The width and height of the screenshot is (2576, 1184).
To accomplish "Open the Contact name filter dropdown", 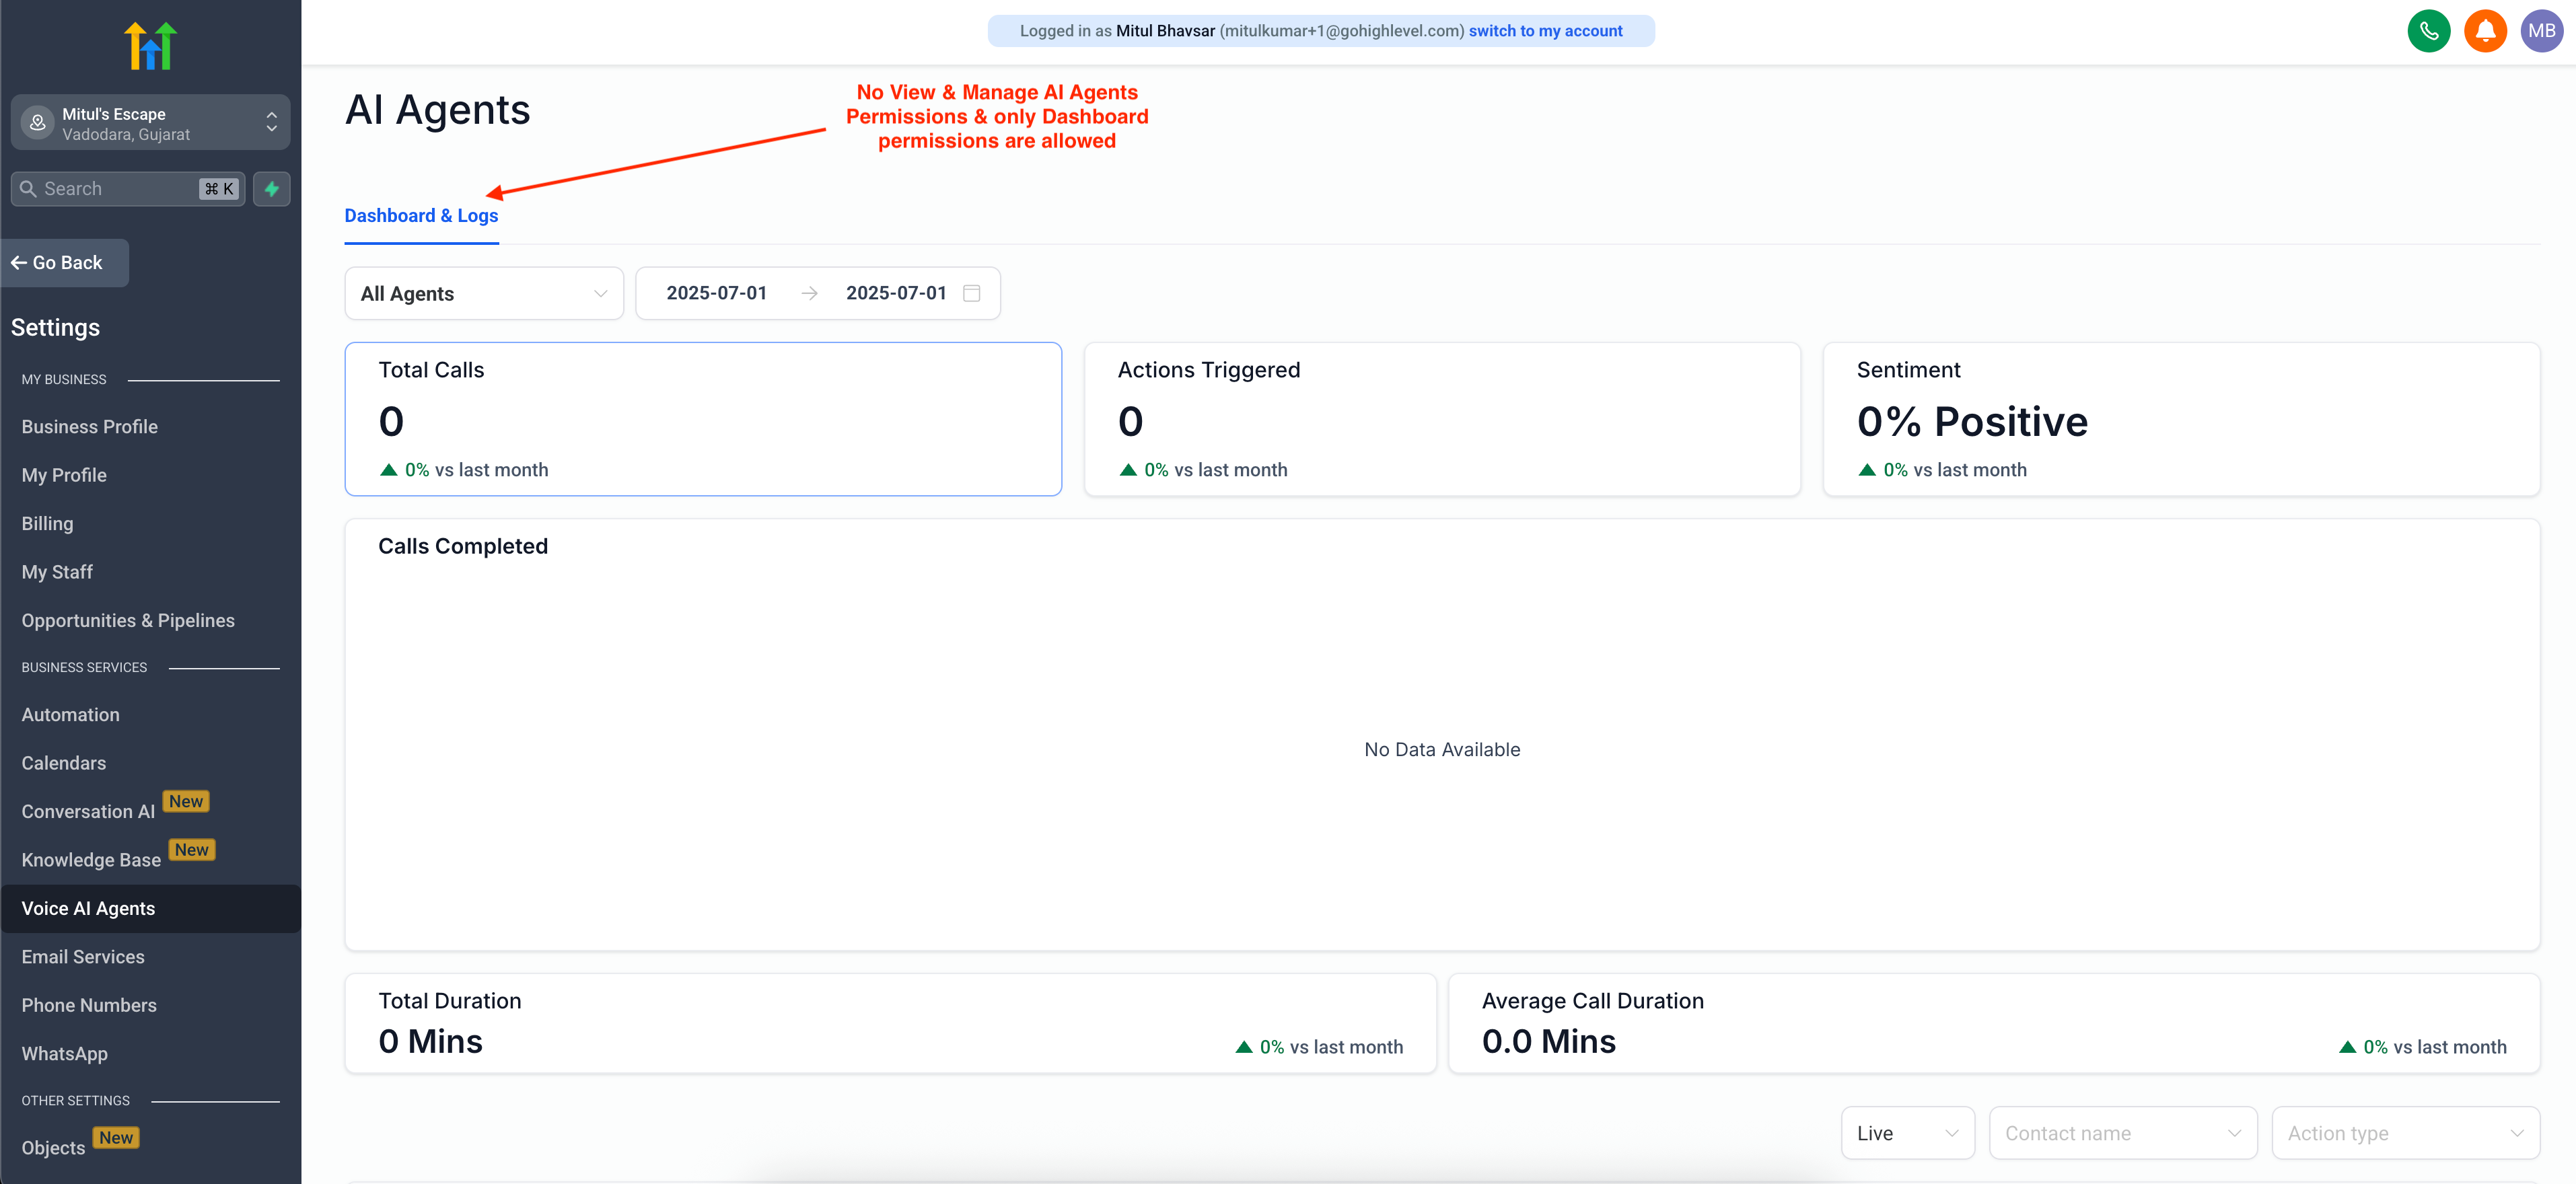I will click(x=2122, y=1132).
